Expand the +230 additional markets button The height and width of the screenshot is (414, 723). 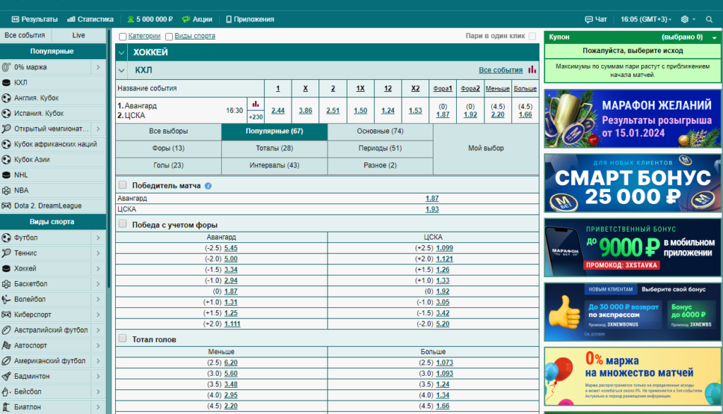coord(256,117)
